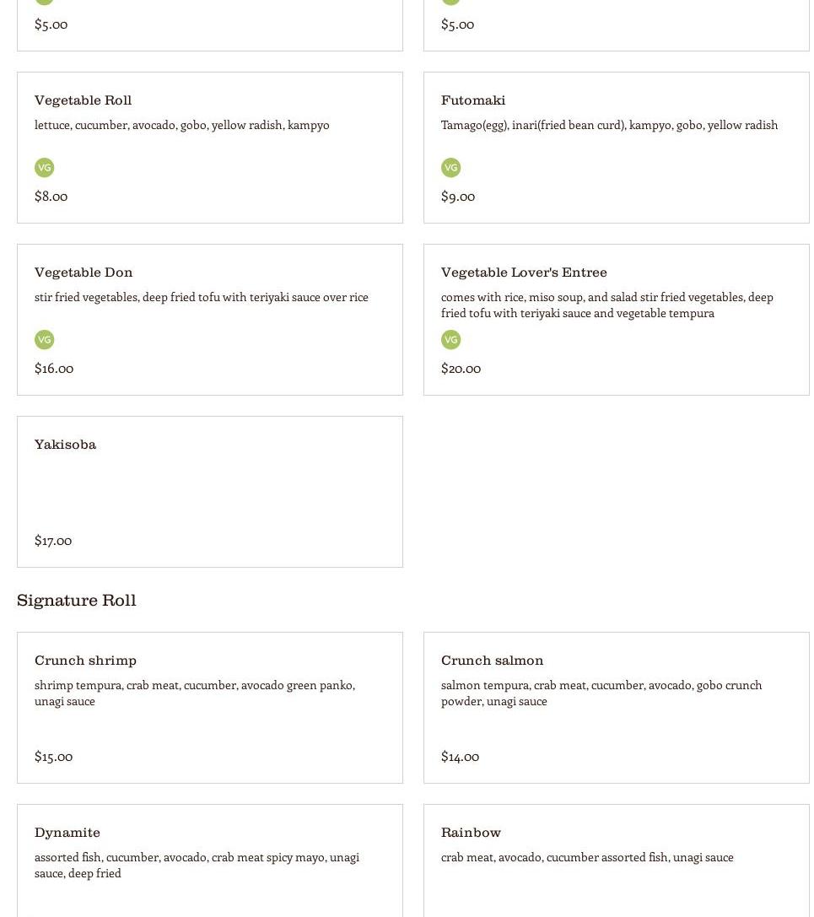814x917 pixels.
Task: Select the Crunch shrimp roll
Action: pyautogui.click(x=210, y=708)
